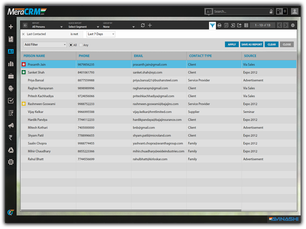Go to the next page arrow
The image size is (306, 229).
tap(286, 25)
